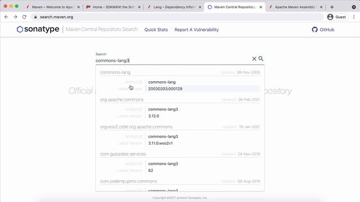Open Quick Stats page
This screenshot has height=202, width=360.
[x=156, y=30]
